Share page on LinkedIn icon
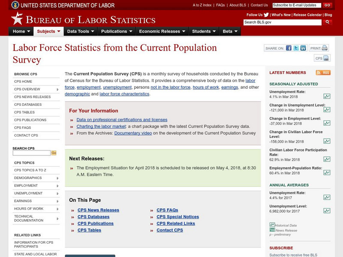 point(303,48)
